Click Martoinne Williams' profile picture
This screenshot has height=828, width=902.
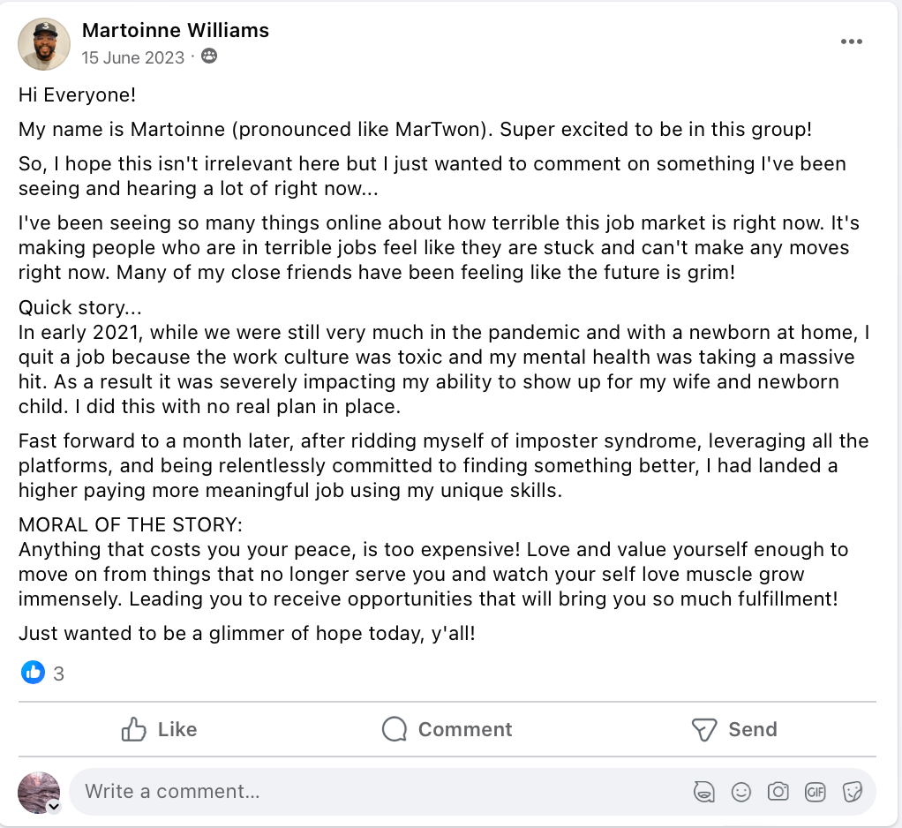(44, 44)
